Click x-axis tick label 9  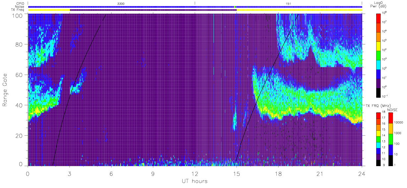153,173
